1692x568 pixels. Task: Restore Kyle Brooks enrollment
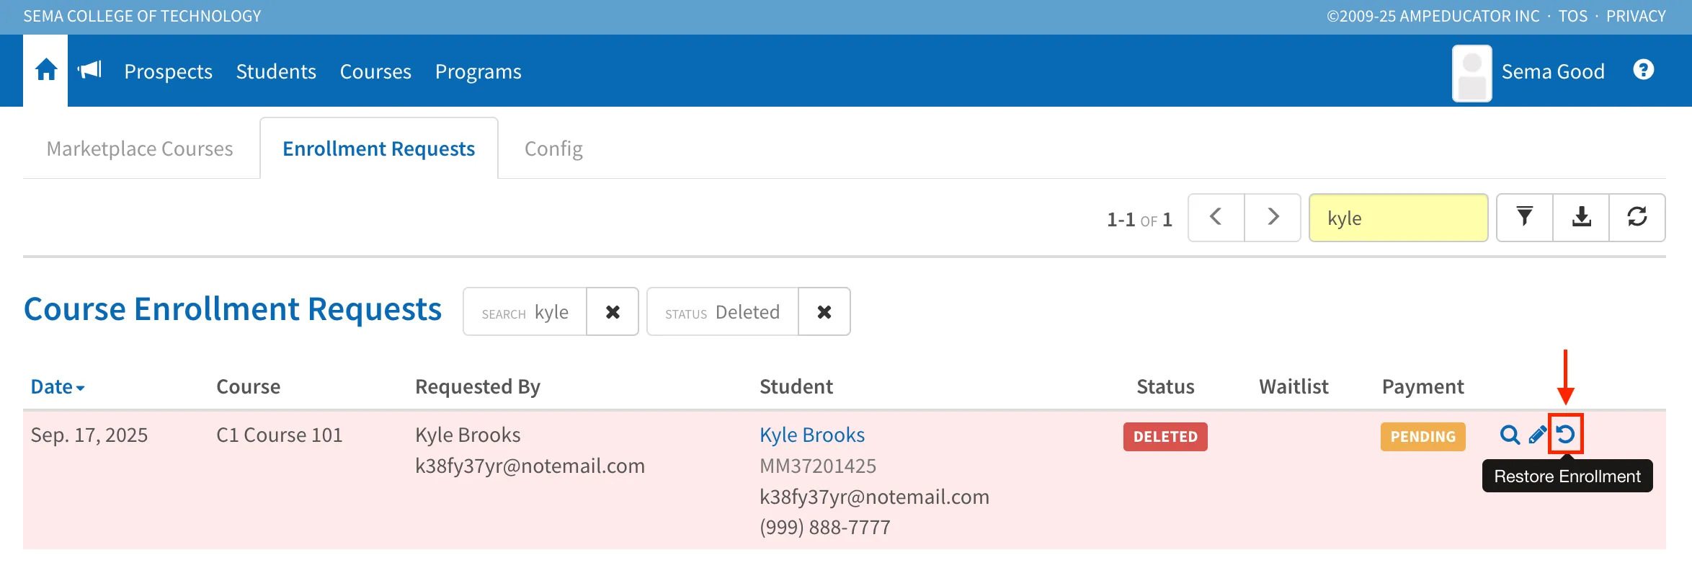(1565, 434)
